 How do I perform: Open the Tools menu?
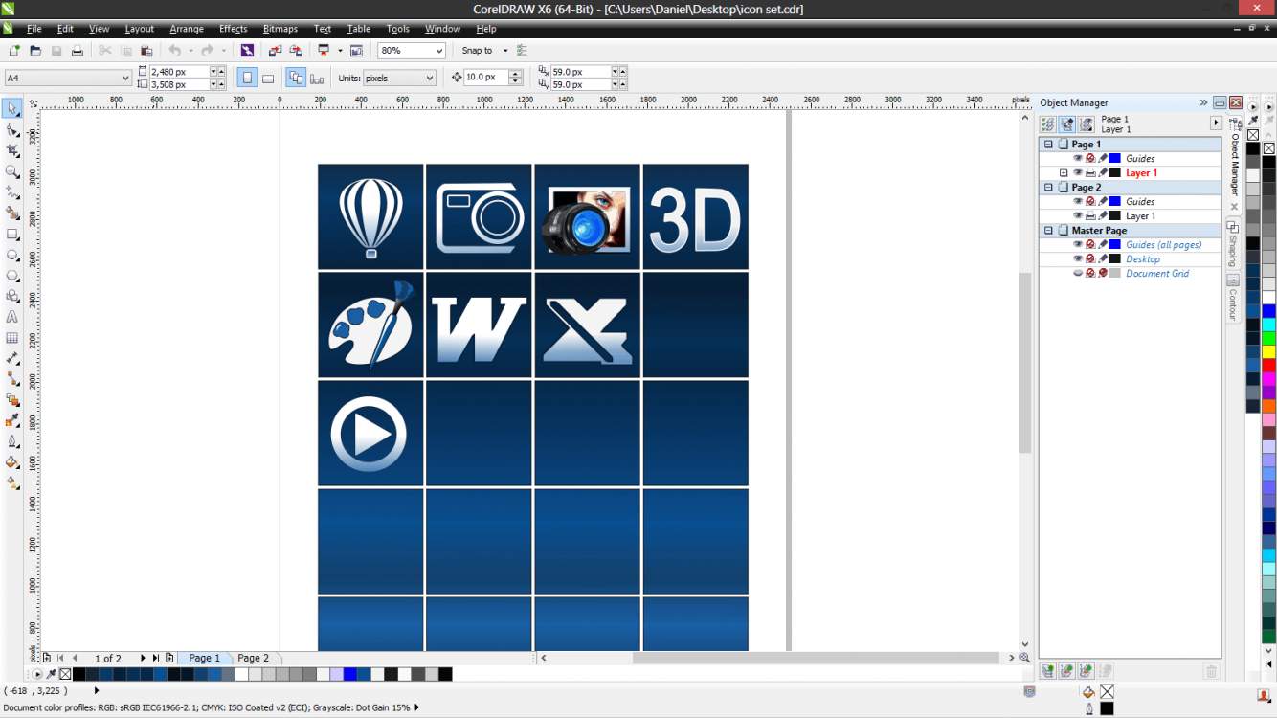tap(397, 29)
